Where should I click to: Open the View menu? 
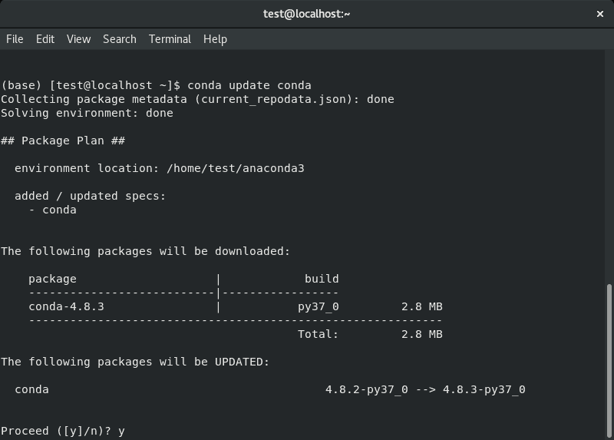point(78,39)
